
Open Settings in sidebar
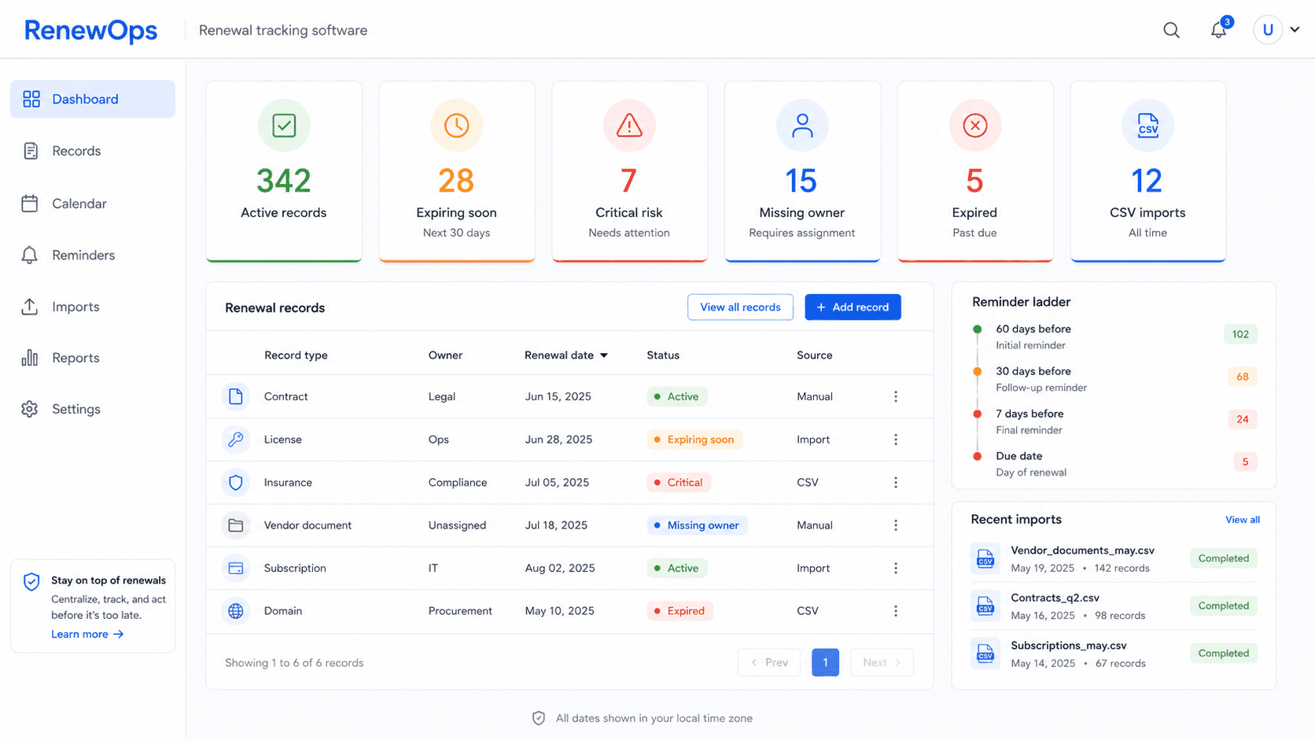[x=93, y=409]
